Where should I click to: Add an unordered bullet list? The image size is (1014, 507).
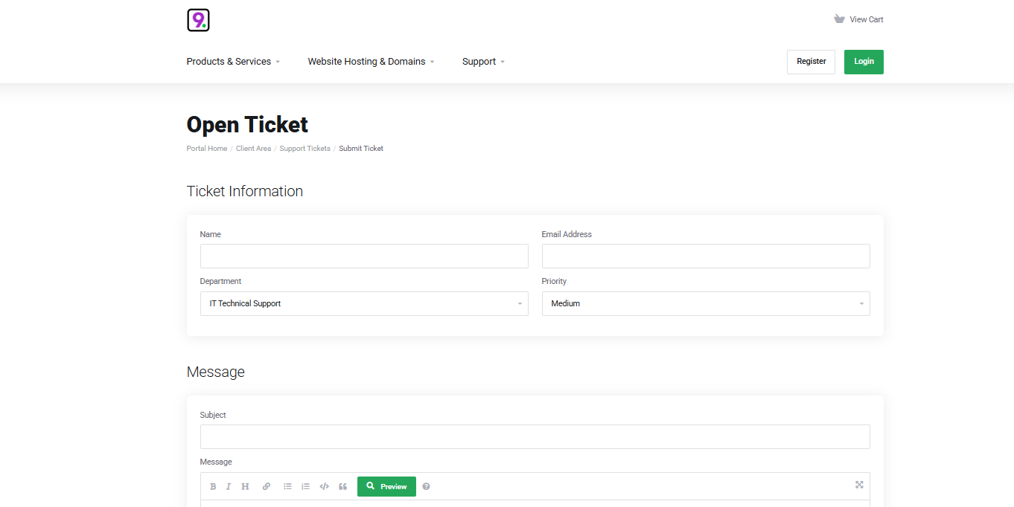[x=287, y=486]
